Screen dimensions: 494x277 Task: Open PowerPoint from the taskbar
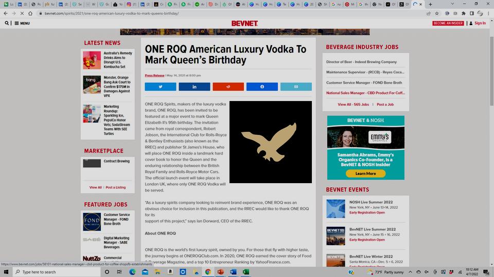click(221, 272)
